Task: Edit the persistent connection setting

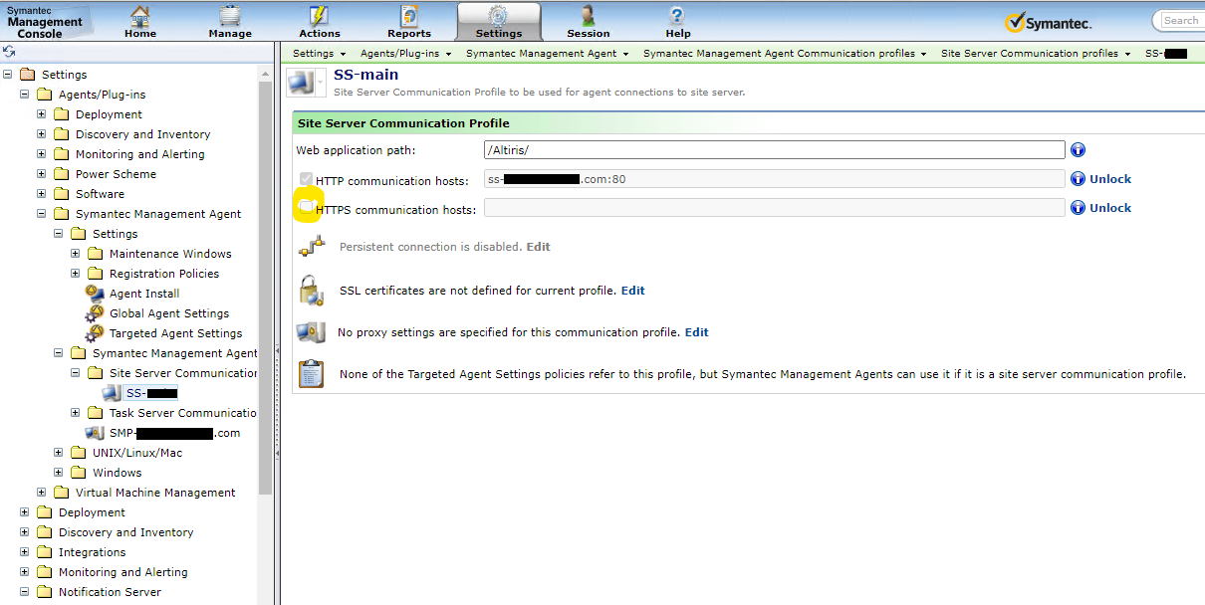Action: 538,246
